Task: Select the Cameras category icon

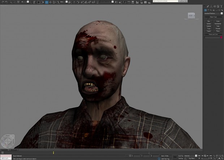Action: 214,10
